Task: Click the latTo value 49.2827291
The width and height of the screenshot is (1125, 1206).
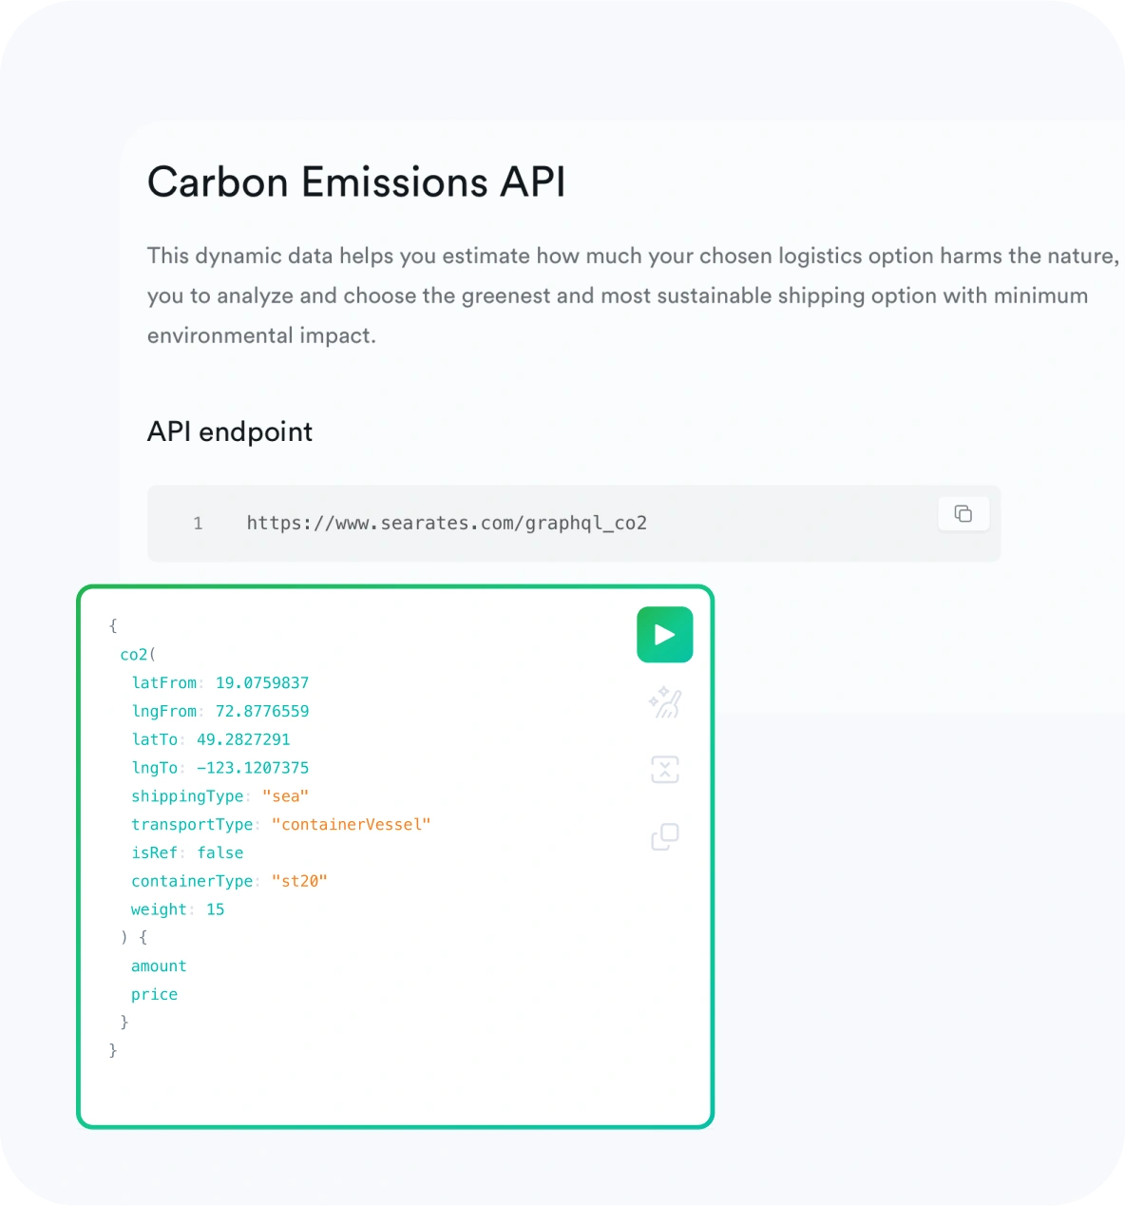Action: (x=243, y=739)
